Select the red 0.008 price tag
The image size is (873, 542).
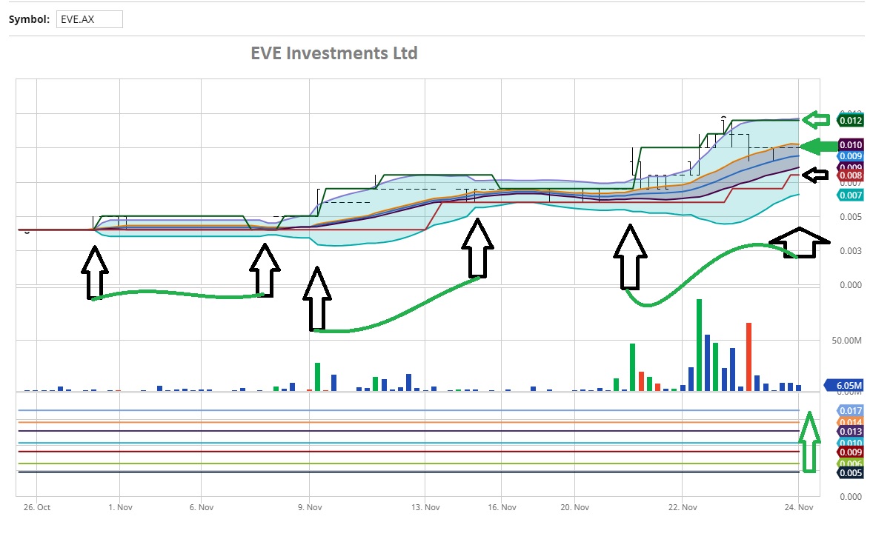pos(850,175)
